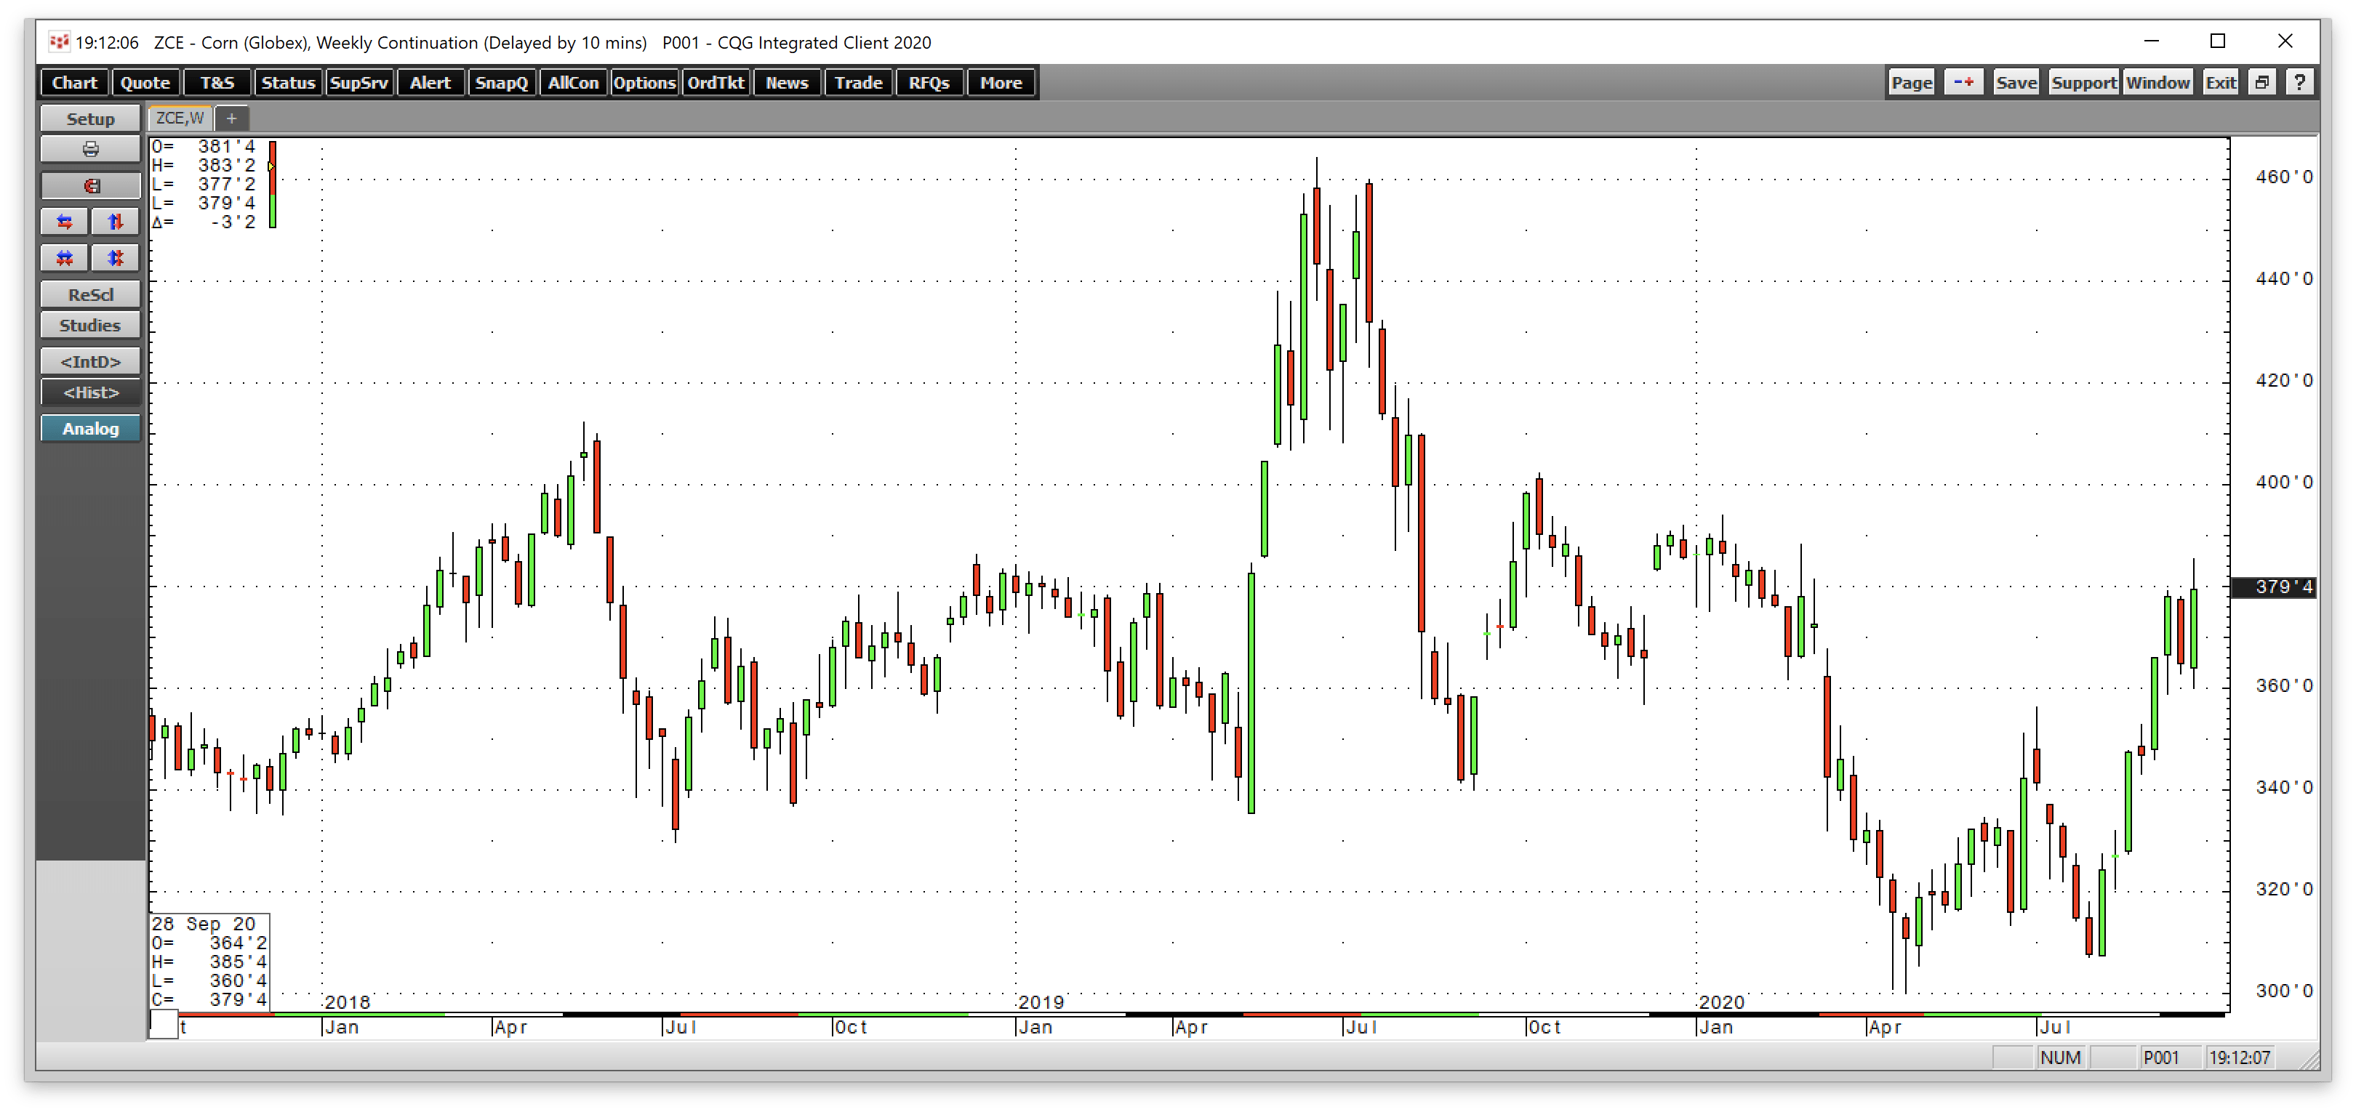The width and height of the screenshot is (2356, 1112).
Task: Toggle the Analog button
Action: [x=91, y=429]
